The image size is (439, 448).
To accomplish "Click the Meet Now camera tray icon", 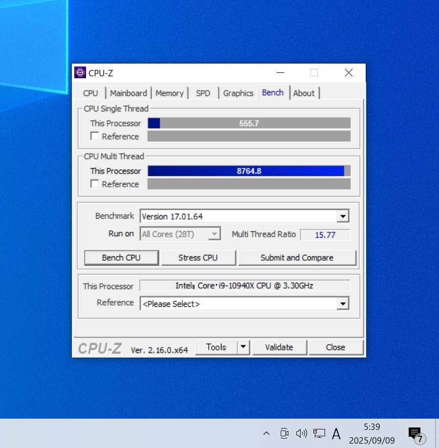I will 284,433.
